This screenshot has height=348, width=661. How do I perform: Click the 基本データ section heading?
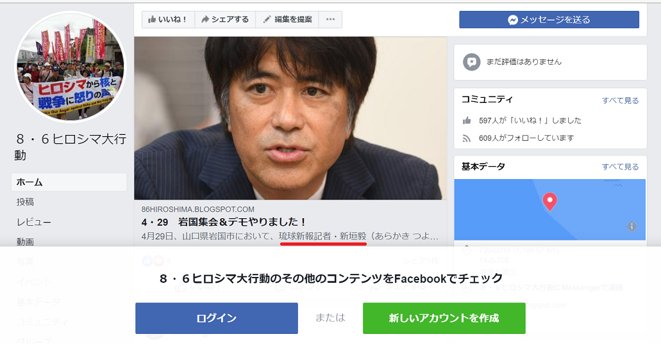pos(483,166)
